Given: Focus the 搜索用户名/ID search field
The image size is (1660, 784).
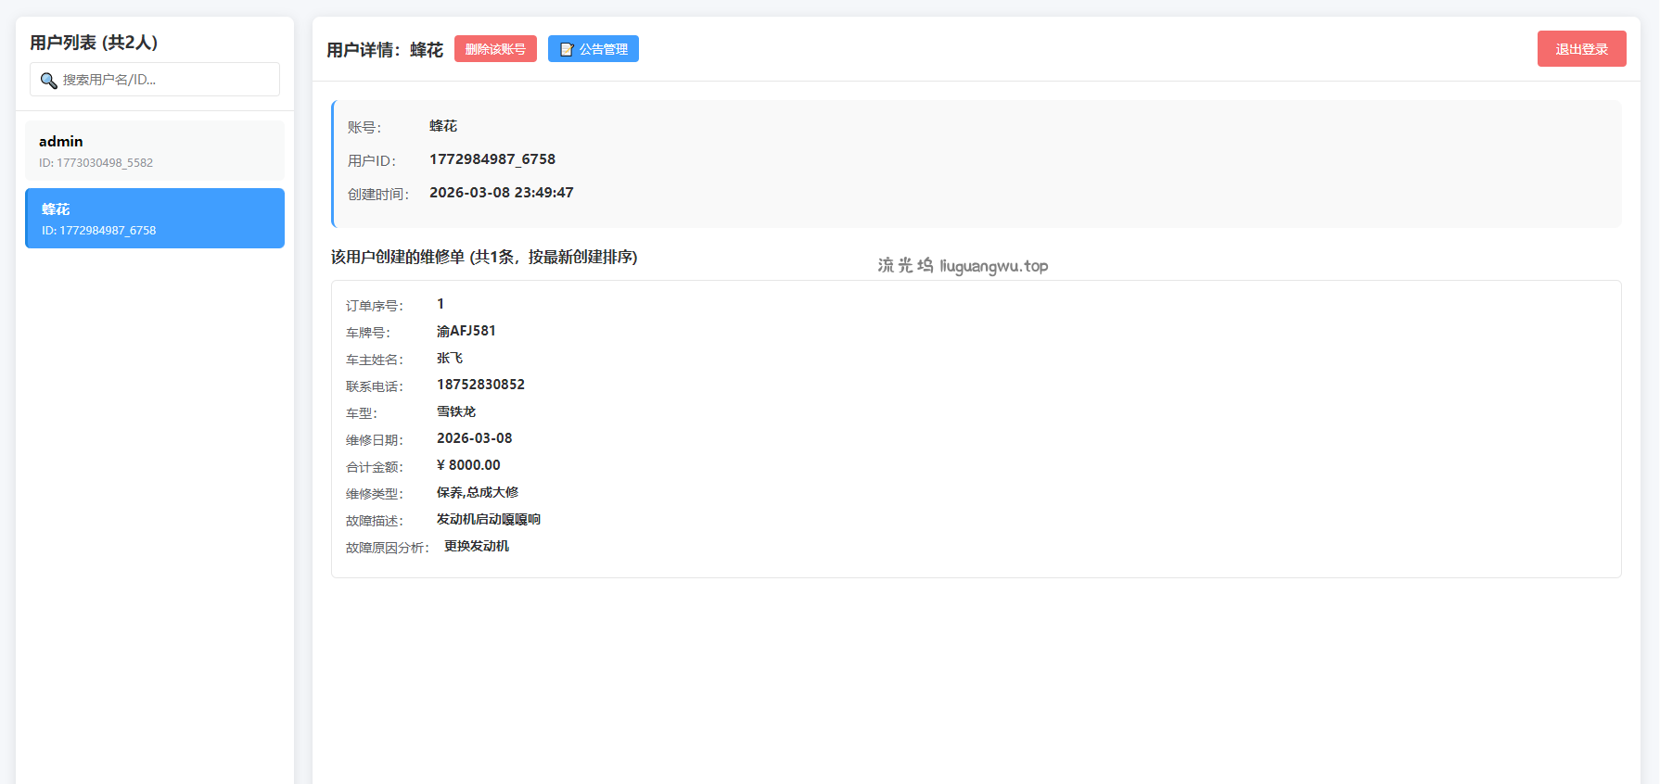Looking at the screenshot, I should click(167, 80).
